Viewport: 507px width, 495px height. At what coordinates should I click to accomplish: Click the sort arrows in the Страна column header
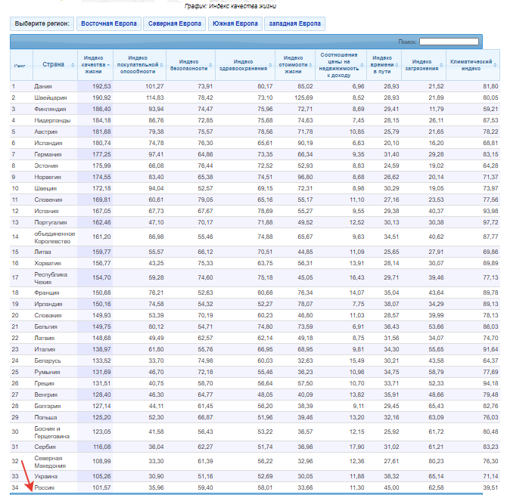tap(72, 65)
